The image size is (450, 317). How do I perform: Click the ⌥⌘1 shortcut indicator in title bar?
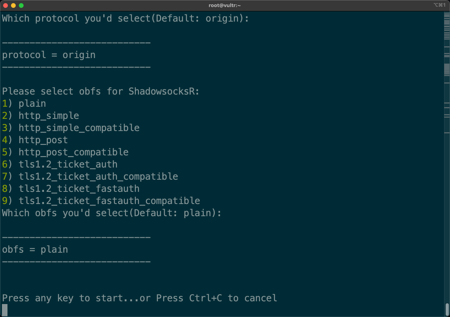click(x=439, y=5)
